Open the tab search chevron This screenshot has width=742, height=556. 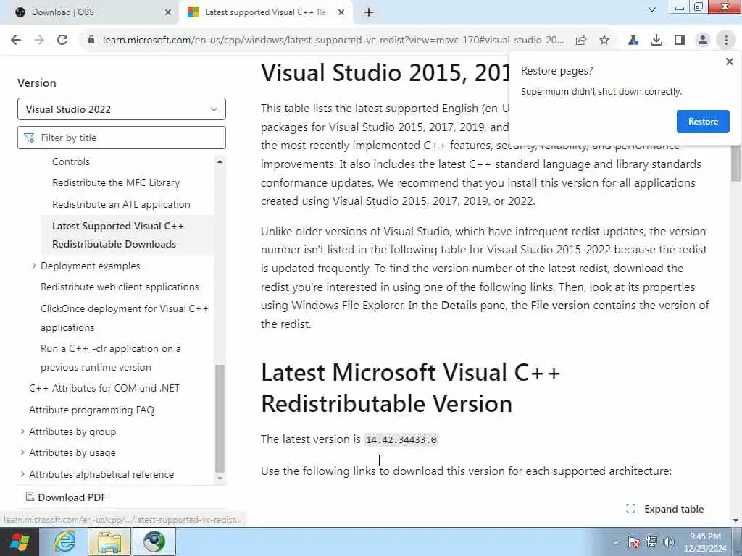click(x=651, y=9)
